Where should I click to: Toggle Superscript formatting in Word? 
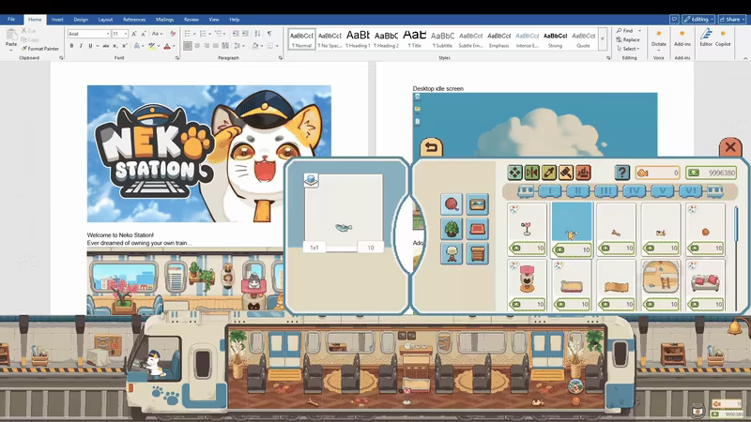pos(125,46)
